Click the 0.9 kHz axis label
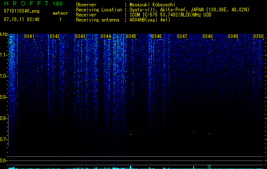This screenshot has height=169, width=267. coord(3,97)
